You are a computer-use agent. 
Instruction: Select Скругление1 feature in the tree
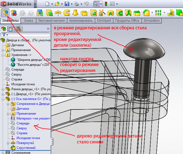(x=26, y=148)
